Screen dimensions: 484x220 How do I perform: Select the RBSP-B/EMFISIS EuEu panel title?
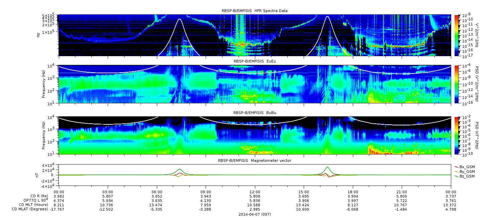(255, 62)
